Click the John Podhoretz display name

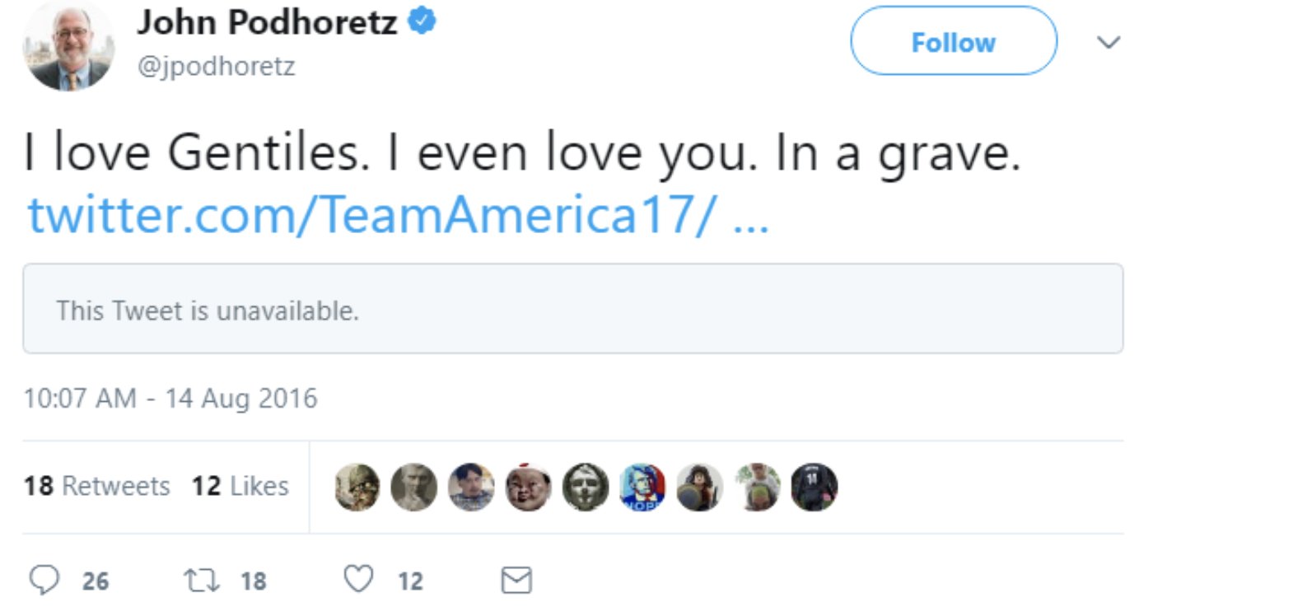click(267, 22)
